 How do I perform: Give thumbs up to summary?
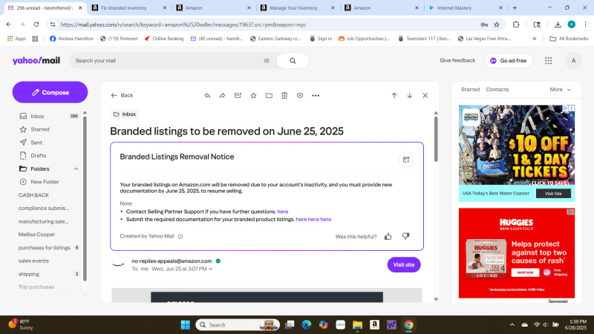click(x=388, y=236)
